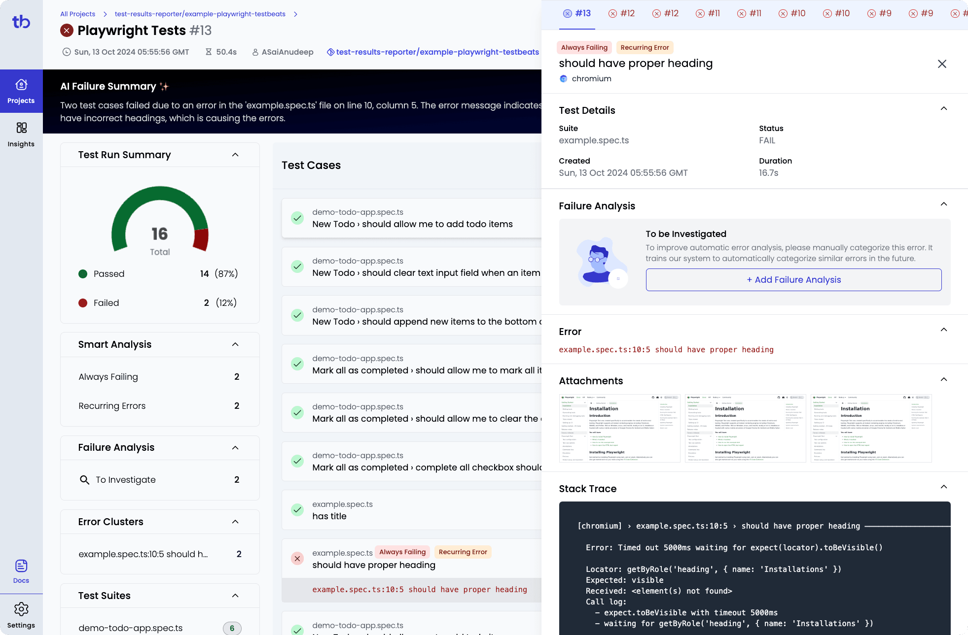This screenshot has height=635, width=968.
Task: Open Projects from the sidebar
Action: tap(21, 91)
